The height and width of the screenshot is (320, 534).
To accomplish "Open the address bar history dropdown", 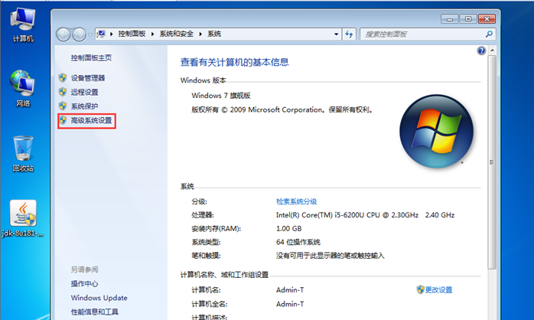I will click(x=336, y=34).
